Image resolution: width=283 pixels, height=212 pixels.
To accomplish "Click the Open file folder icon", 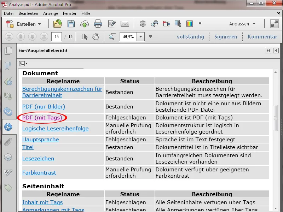I will pyautogui.click(x=58, y=24).
